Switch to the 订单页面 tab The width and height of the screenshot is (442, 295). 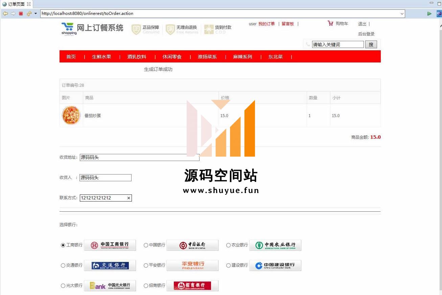(x=16, y=4)
